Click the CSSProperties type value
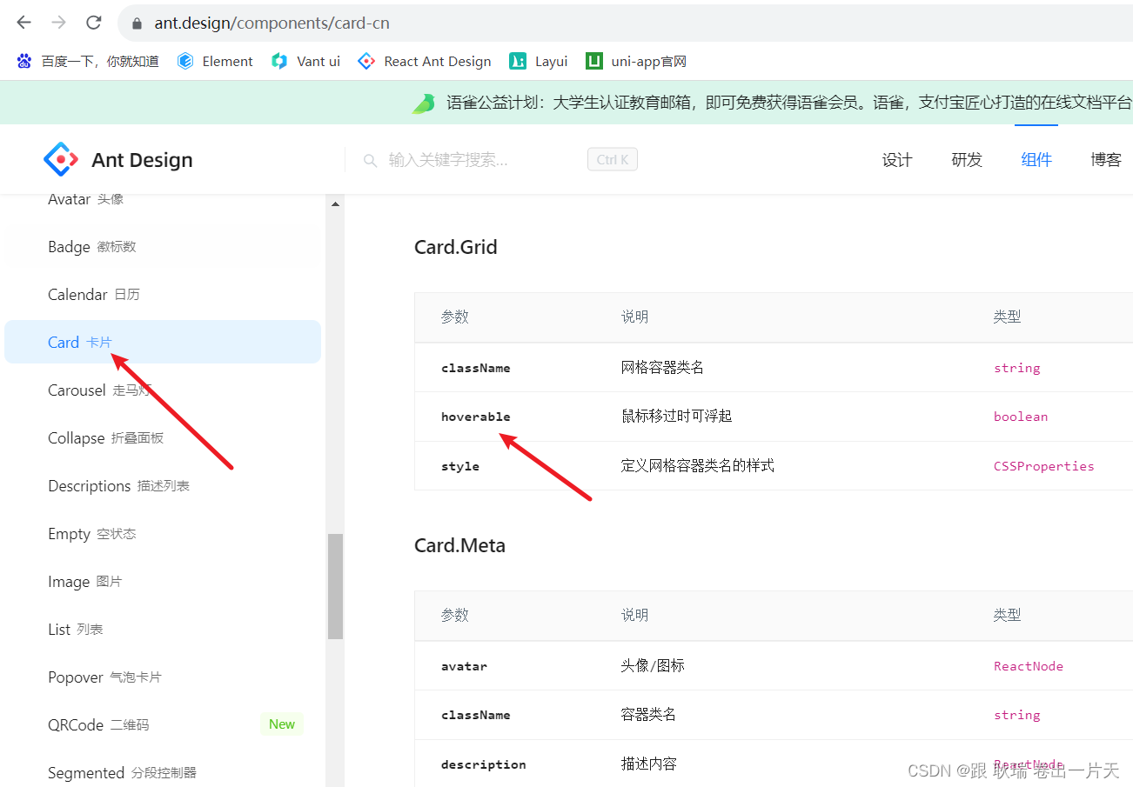Viewport: 1133px width, 787px height. (x=1044, y=466)
